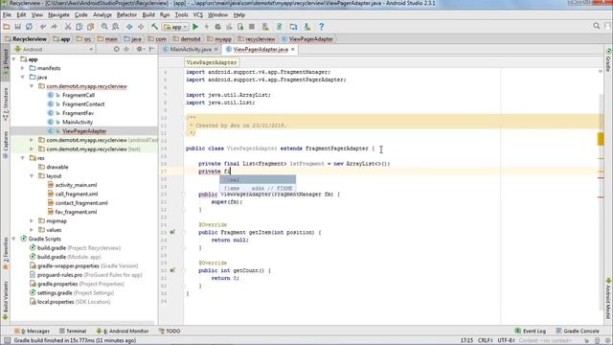The image size is (613, 345).
Task: Click the Copy icon in toolbar
Action: coord(79,27)
